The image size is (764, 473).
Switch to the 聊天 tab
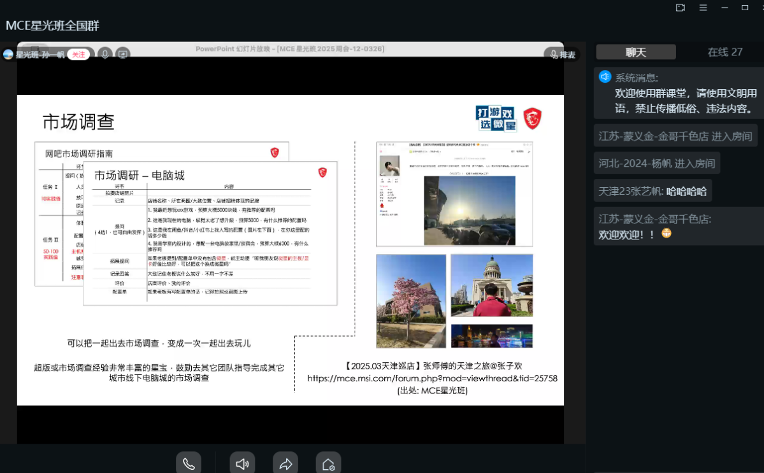coord(636,52)
